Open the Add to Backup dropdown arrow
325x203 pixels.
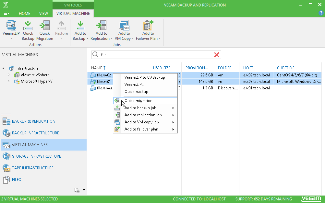click(x=87, y=39)
